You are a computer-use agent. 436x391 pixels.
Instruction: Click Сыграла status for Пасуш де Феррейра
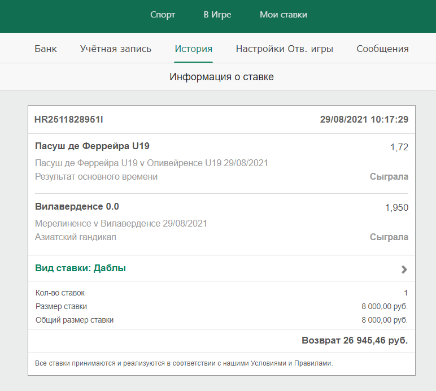389,177
